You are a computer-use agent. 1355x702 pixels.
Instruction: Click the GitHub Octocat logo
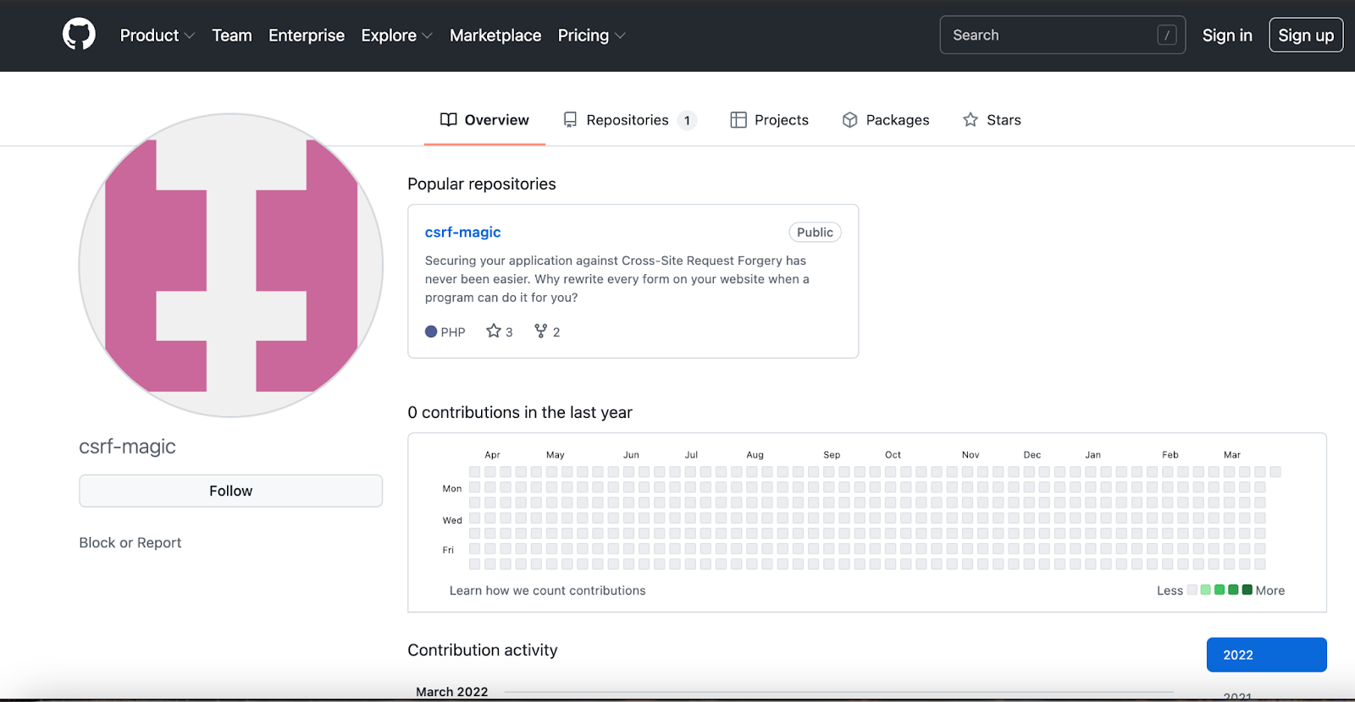tap(79, 35)
